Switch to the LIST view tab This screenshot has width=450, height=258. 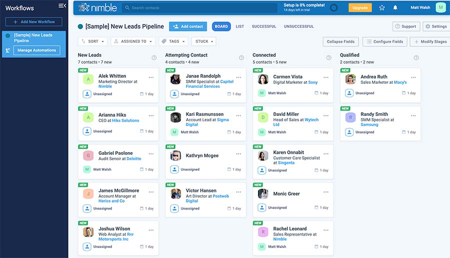(x=240, y=26)
